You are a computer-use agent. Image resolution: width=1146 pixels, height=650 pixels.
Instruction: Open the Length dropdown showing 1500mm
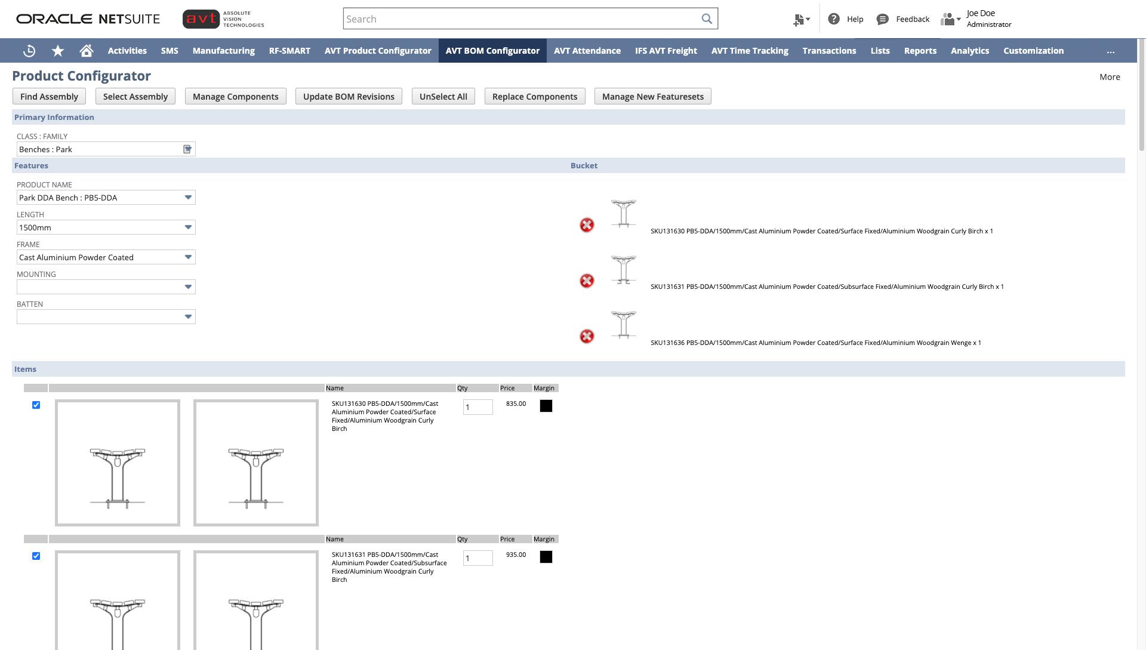(188, 227)
